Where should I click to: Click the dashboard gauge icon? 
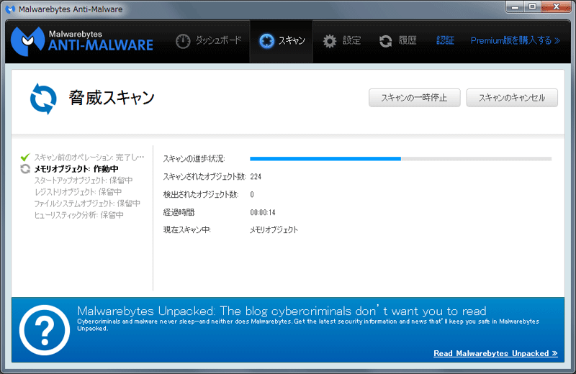point(183,41)
